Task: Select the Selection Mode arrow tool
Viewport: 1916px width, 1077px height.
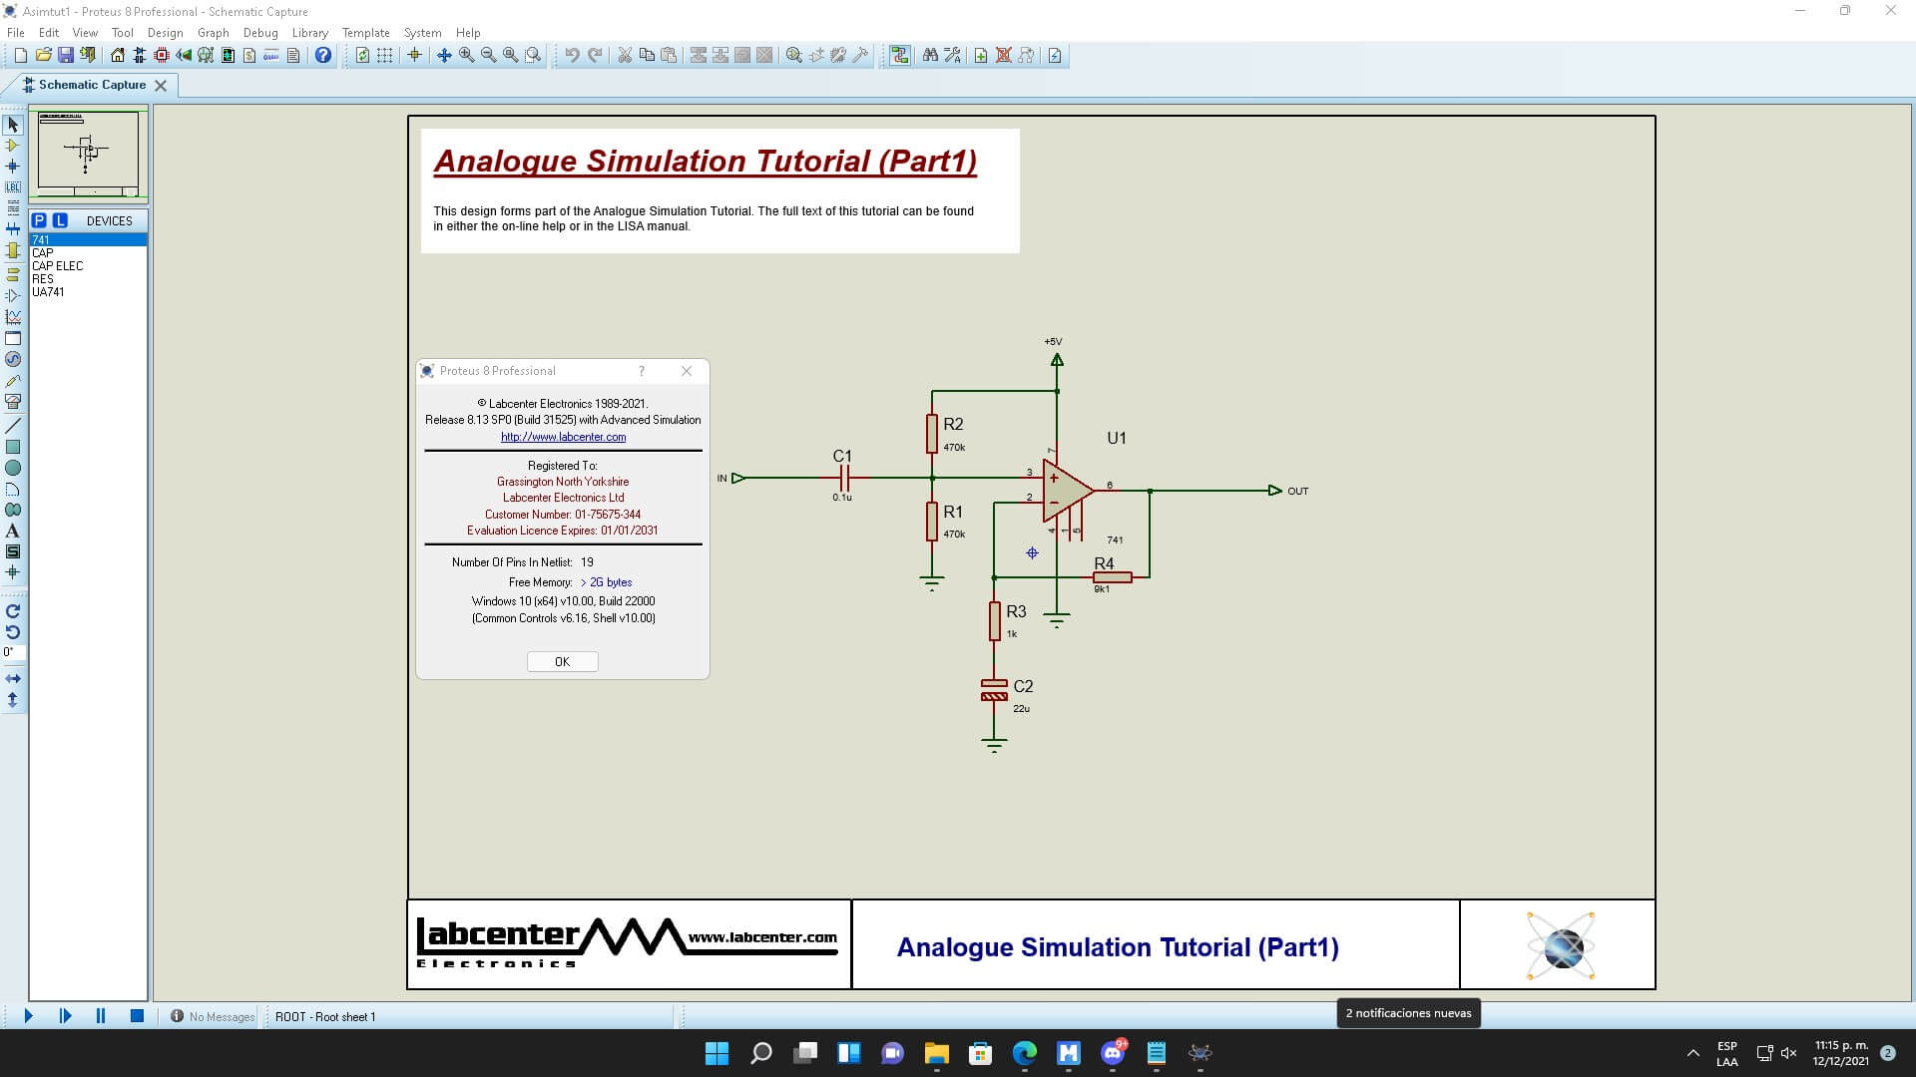Action: point(13,125)
